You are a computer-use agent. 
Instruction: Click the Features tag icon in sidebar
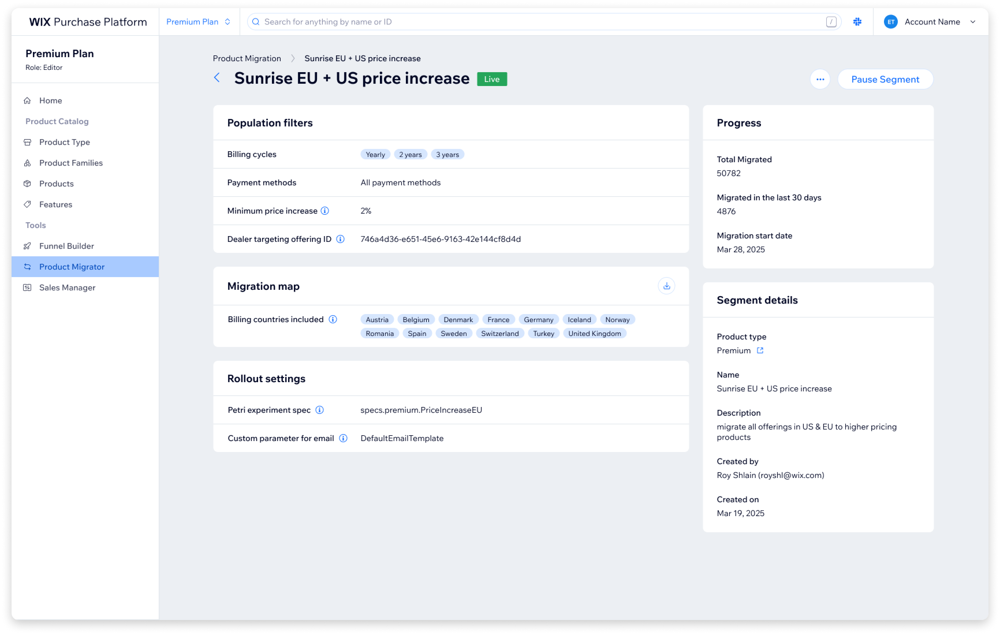(27, 204)
